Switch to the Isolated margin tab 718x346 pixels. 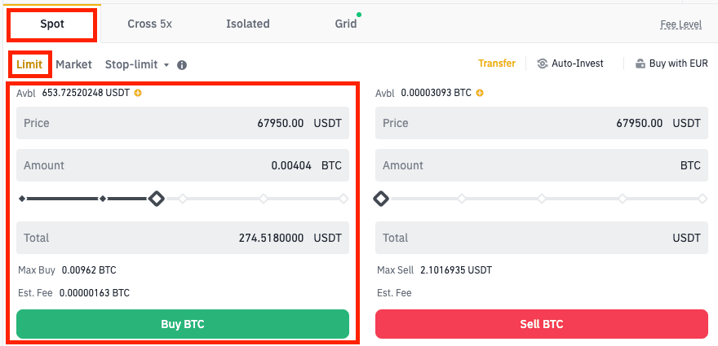tap(248, 24)
